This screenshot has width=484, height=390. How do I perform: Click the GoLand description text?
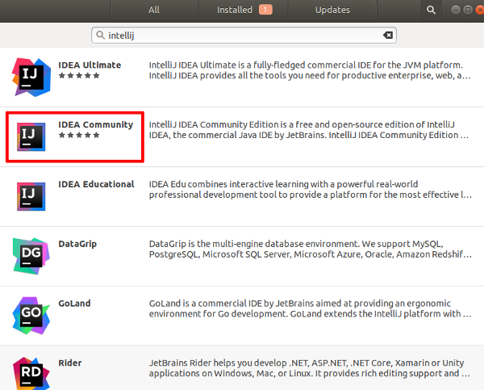[x=311, y=308]
